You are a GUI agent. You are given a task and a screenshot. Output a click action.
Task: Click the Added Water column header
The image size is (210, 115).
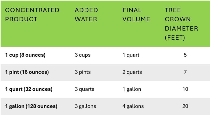86,15
